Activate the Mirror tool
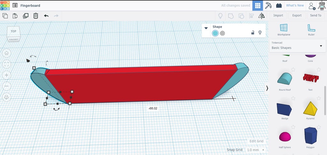Image resolution: width=327 pixels, height=155 pixels. (x=262, y=16)
